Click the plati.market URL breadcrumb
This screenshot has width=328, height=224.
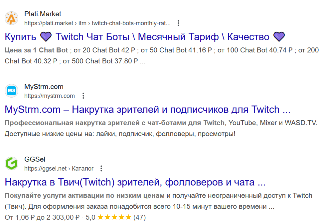pyautogui.click(x=97, y=23)
